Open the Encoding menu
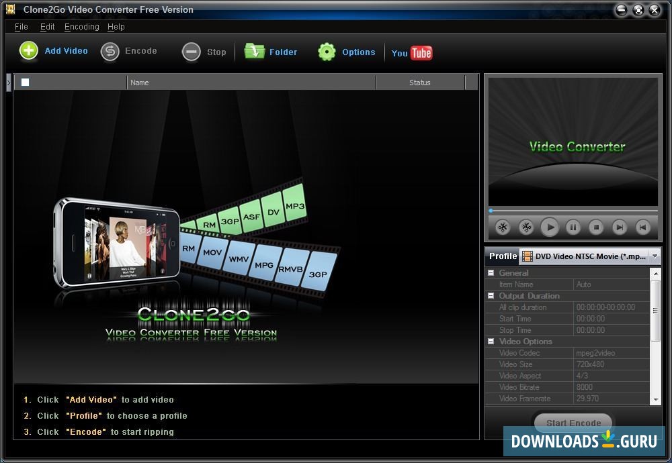The image size is (672, 463). point(81,27)
